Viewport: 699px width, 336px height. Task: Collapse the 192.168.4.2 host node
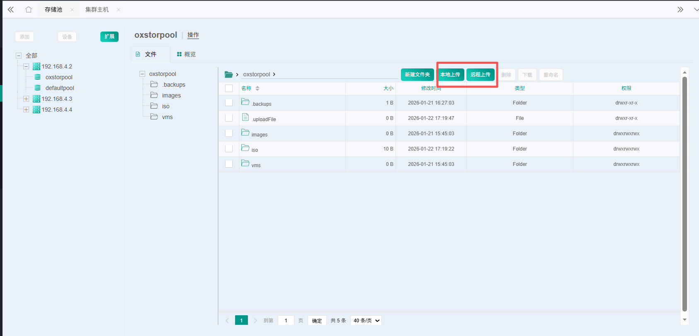(x=26, y=66)
